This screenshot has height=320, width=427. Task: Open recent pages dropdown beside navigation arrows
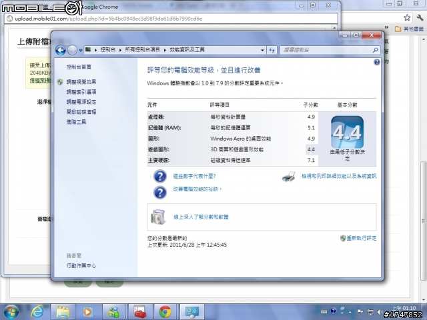pyautogui.click(x=80, y=51)
